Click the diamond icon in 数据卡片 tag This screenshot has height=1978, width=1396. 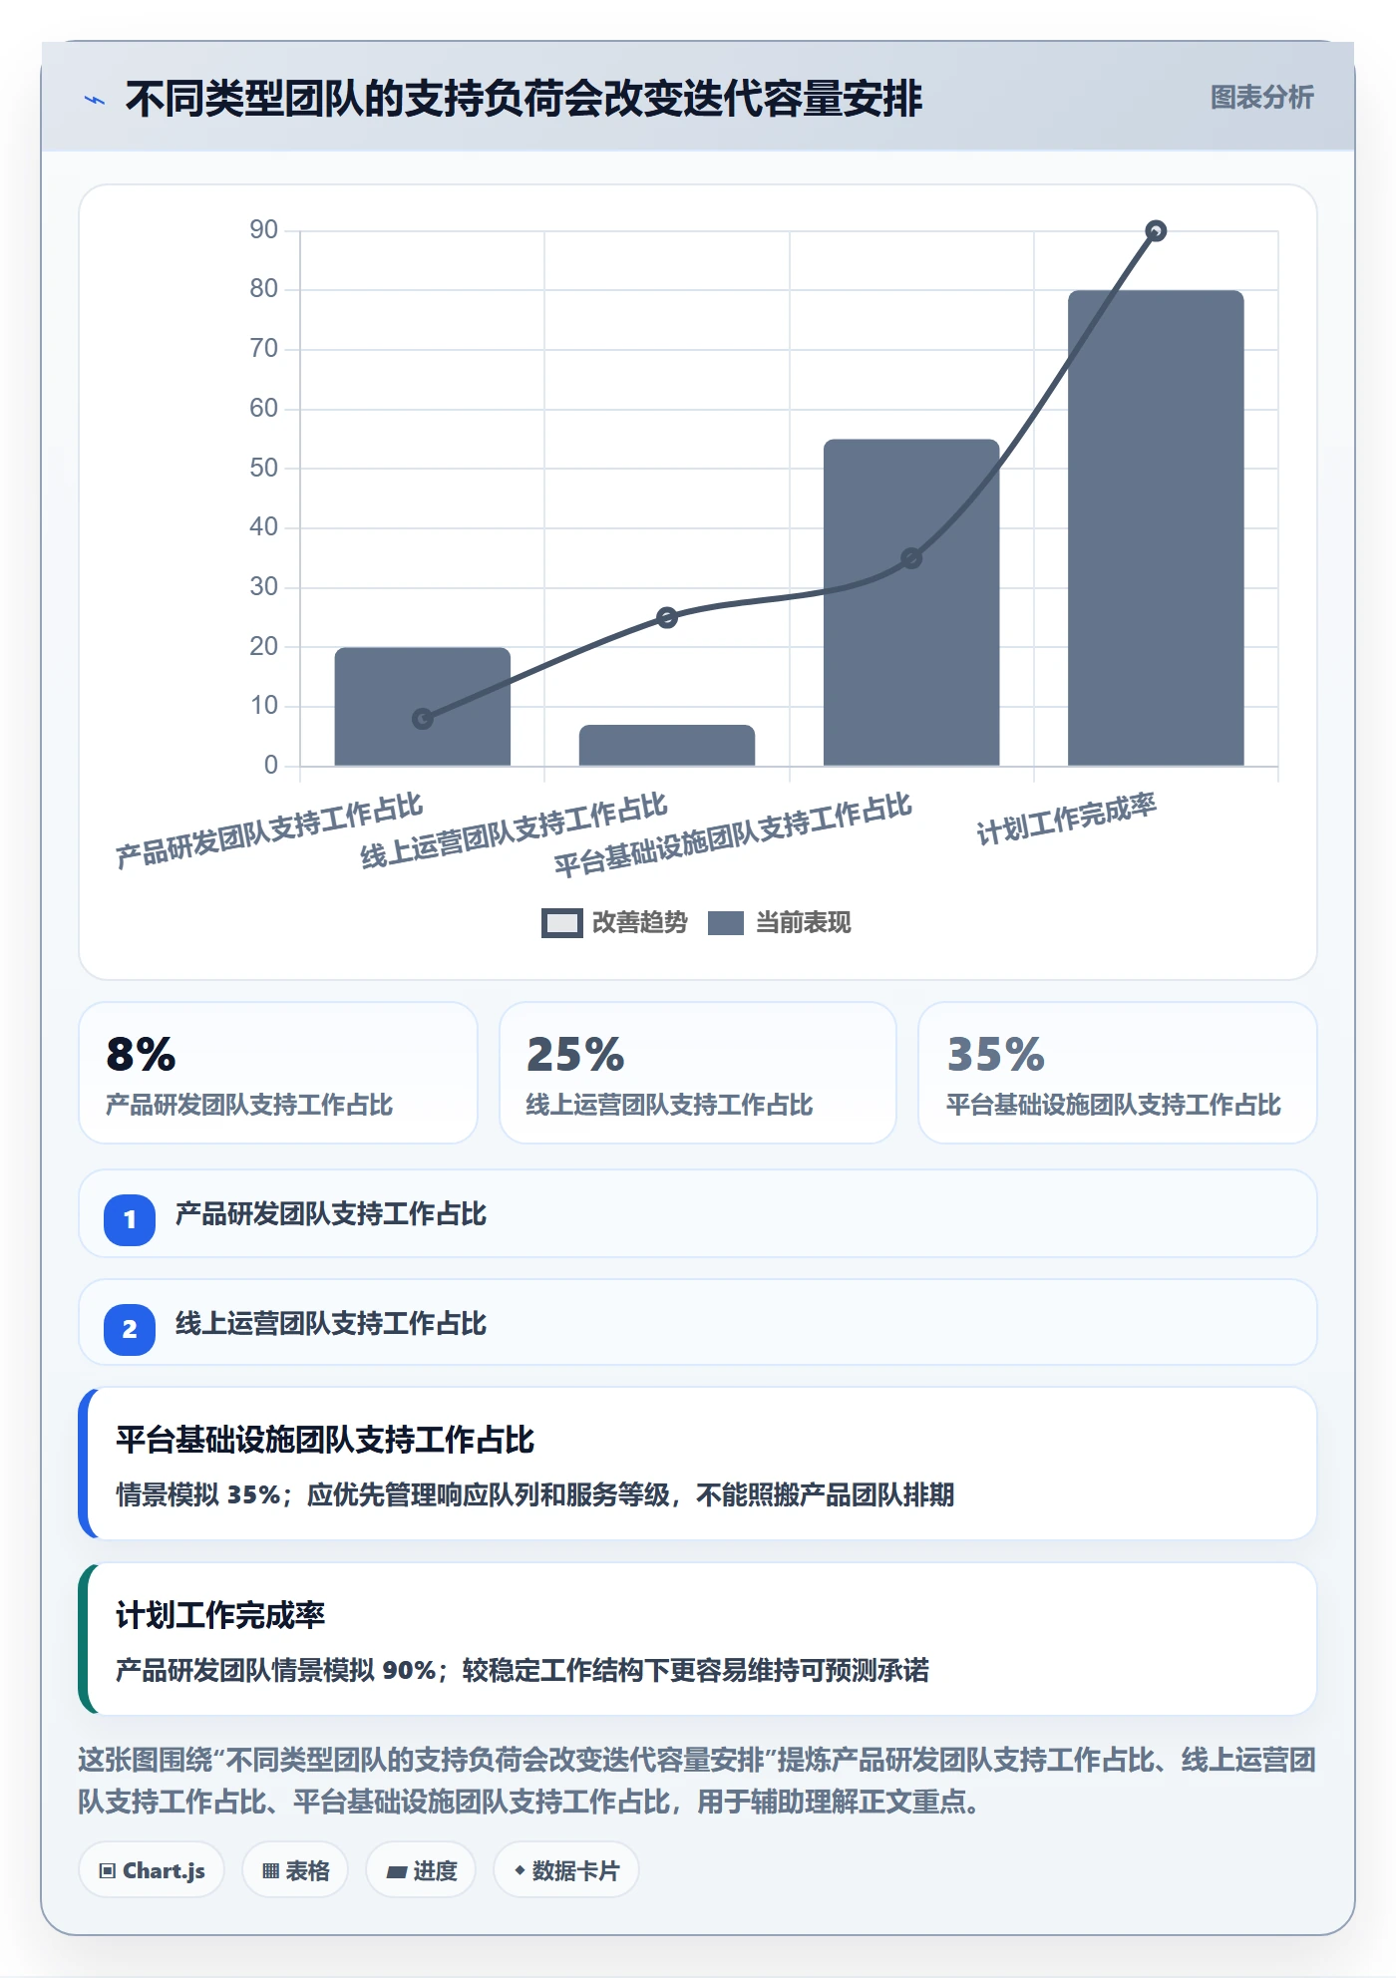coord(520,1871)
